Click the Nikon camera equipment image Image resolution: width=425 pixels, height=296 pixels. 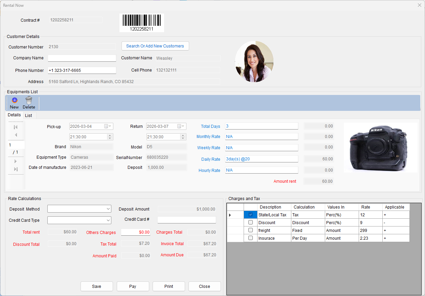tap(380, 147)
